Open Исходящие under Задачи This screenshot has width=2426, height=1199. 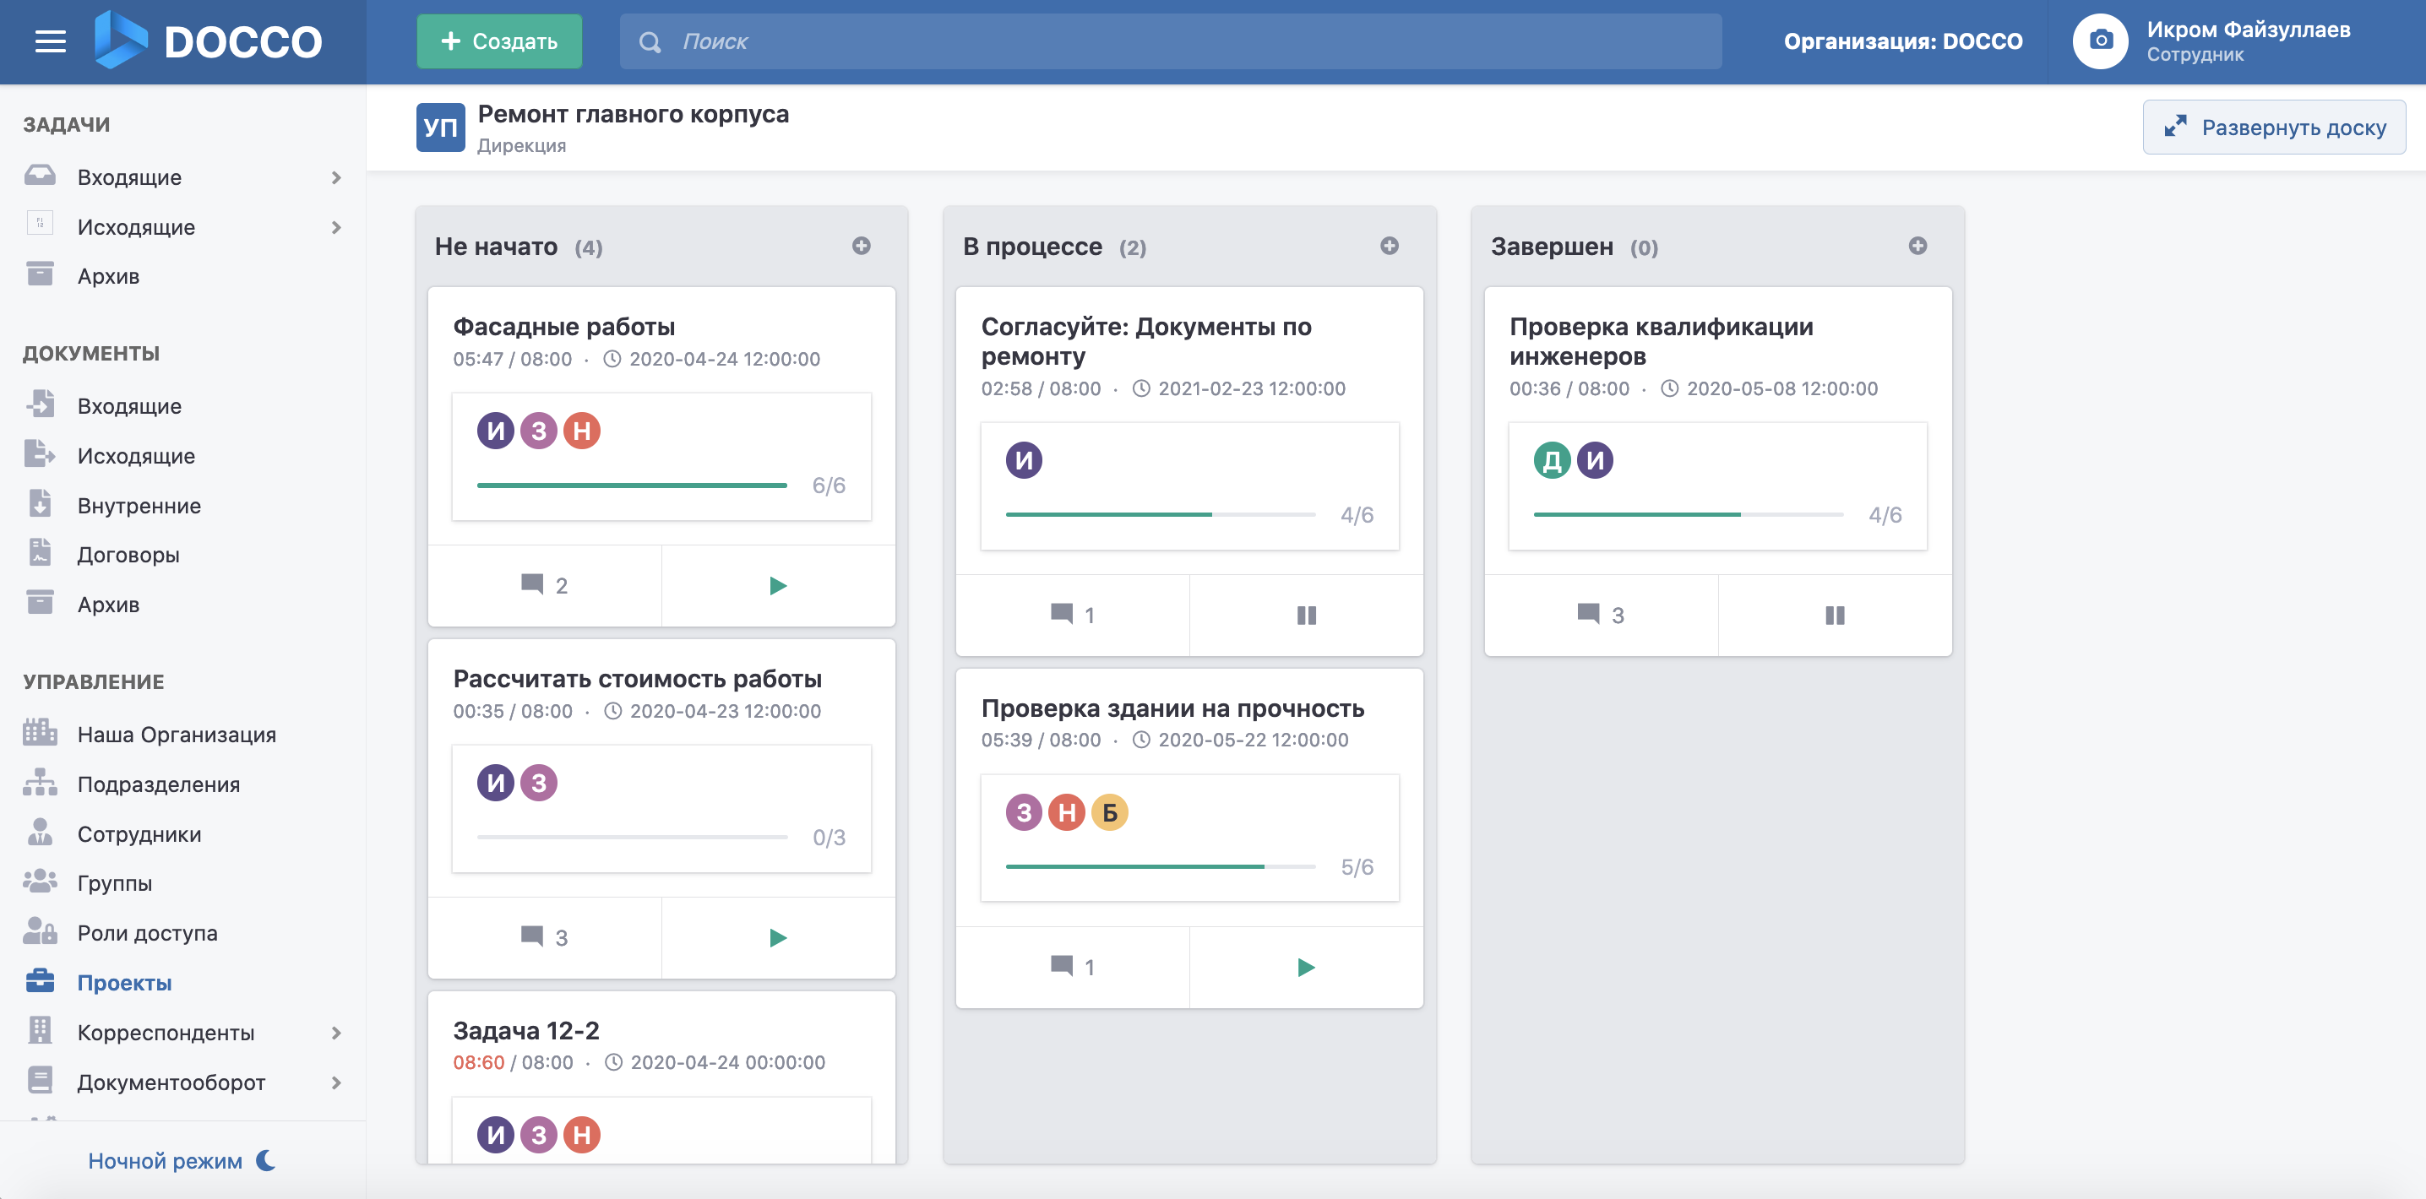pyautogui.click(x=137, y=227)
